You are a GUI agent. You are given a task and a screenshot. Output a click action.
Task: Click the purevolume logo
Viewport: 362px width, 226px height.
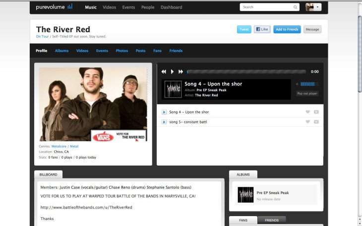(x=54, y=7)
